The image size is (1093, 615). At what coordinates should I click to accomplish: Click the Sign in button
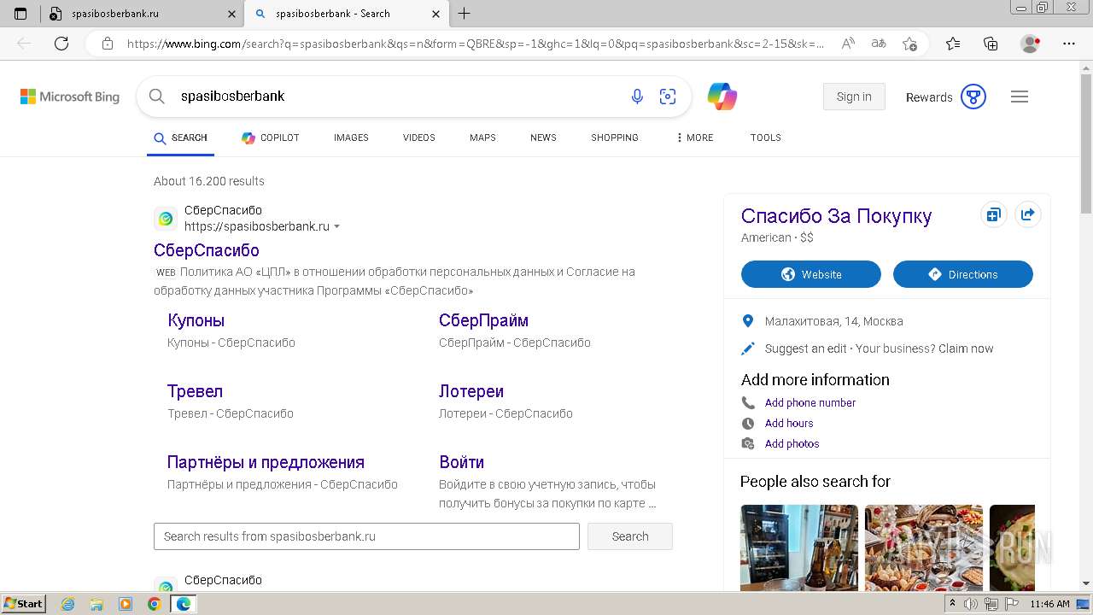[x=854, y=97]
